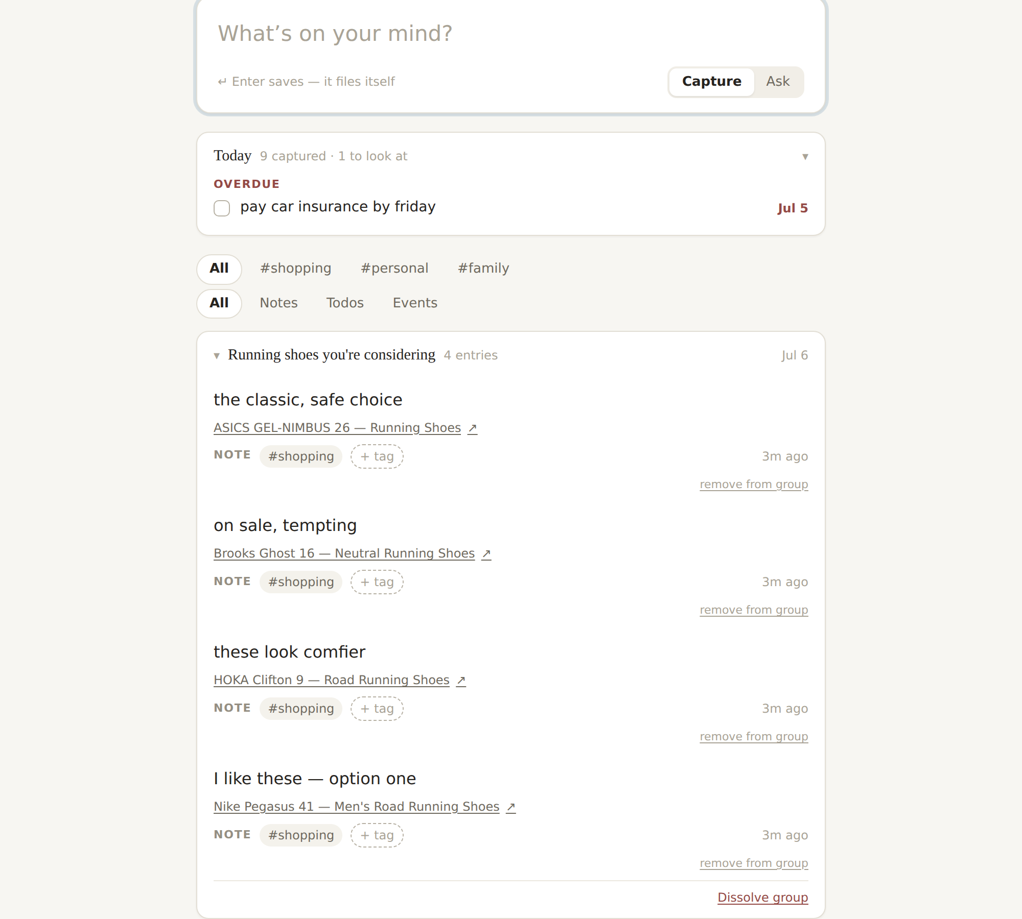This screenshot has height=919, width=1022.
Task: Open external arrow icon beside ASICS GEL-NIMBUS link
Action: coord(473,428)
